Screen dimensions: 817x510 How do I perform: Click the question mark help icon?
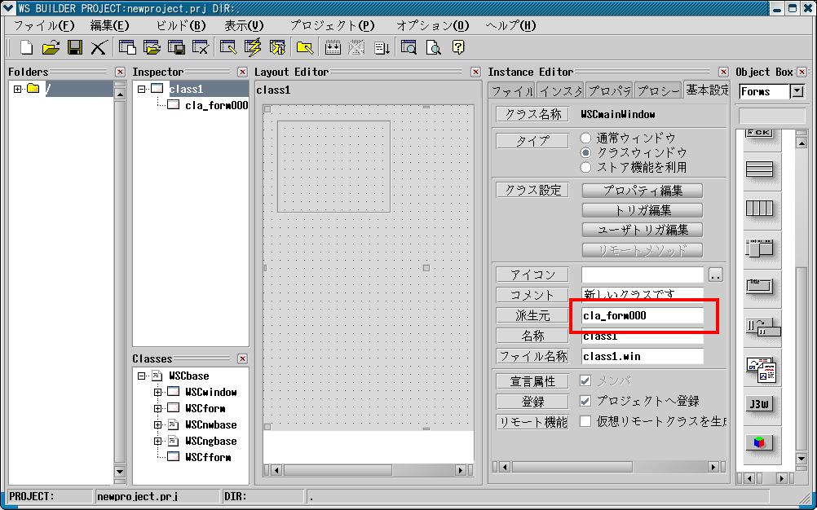click(458, 47)
